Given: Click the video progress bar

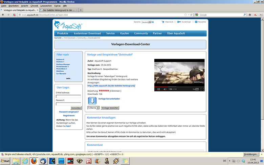Looking at the screenshot, I should pyautogui.click(x=179, y=86).
